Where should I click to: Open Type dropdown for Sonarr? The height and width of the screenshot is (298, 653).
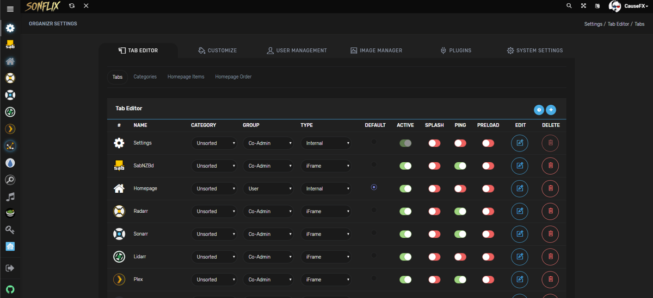point(326,234)
